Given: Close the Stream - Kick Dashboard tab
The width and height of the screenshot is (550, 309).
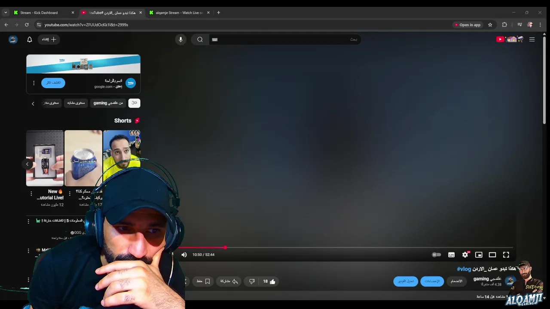Looking at the screenshot, I should tap(73, 13).
